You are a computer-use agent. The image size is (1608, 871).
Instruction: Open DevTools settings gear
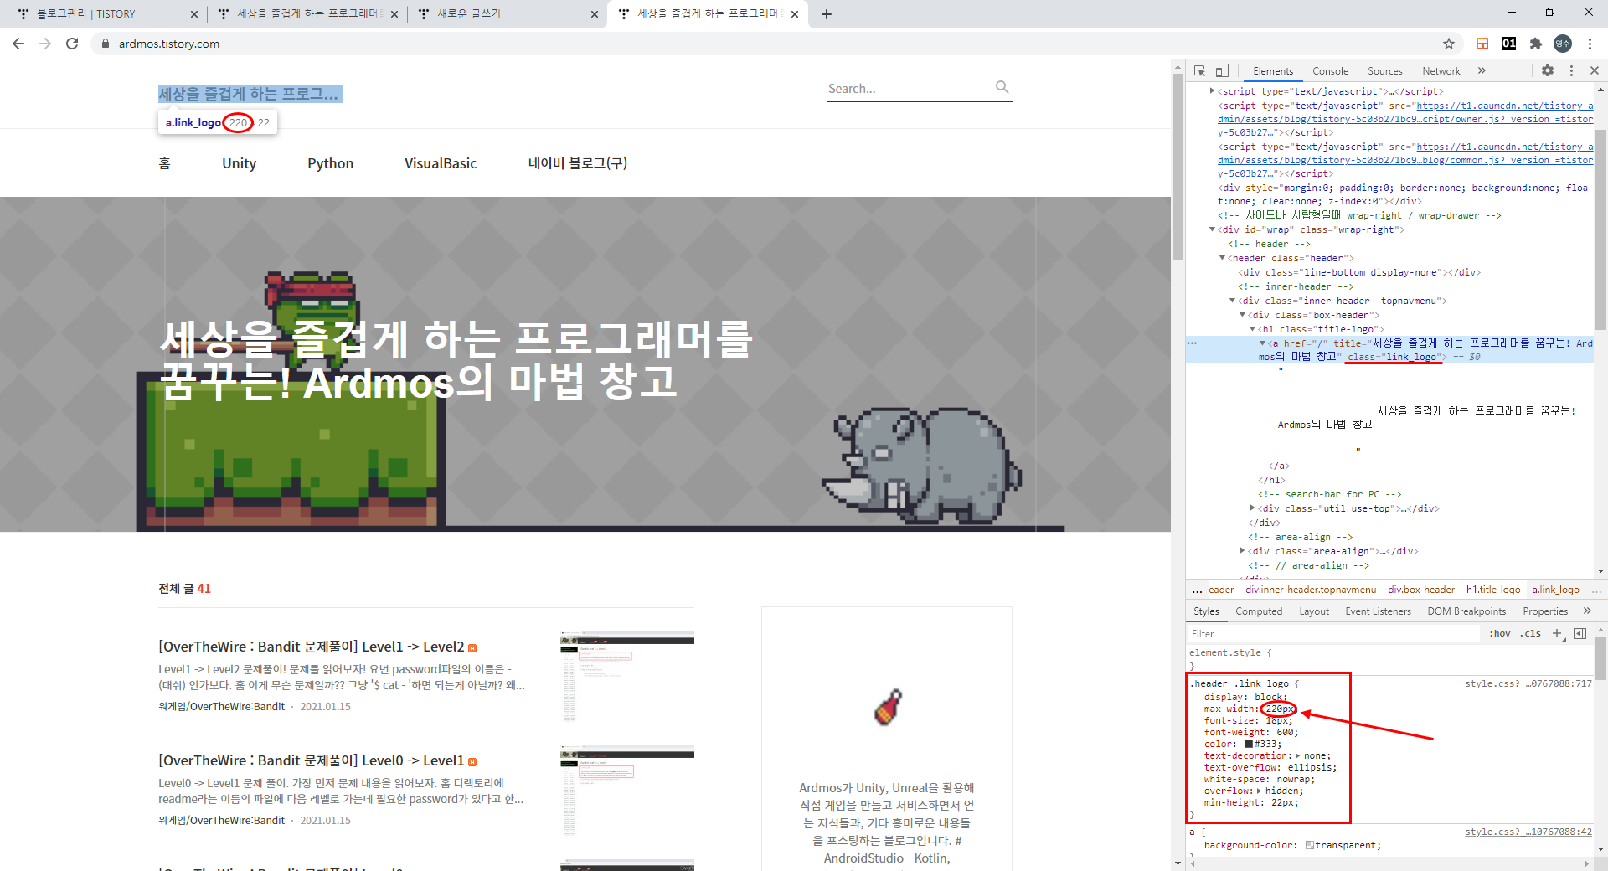(1548, 71)
